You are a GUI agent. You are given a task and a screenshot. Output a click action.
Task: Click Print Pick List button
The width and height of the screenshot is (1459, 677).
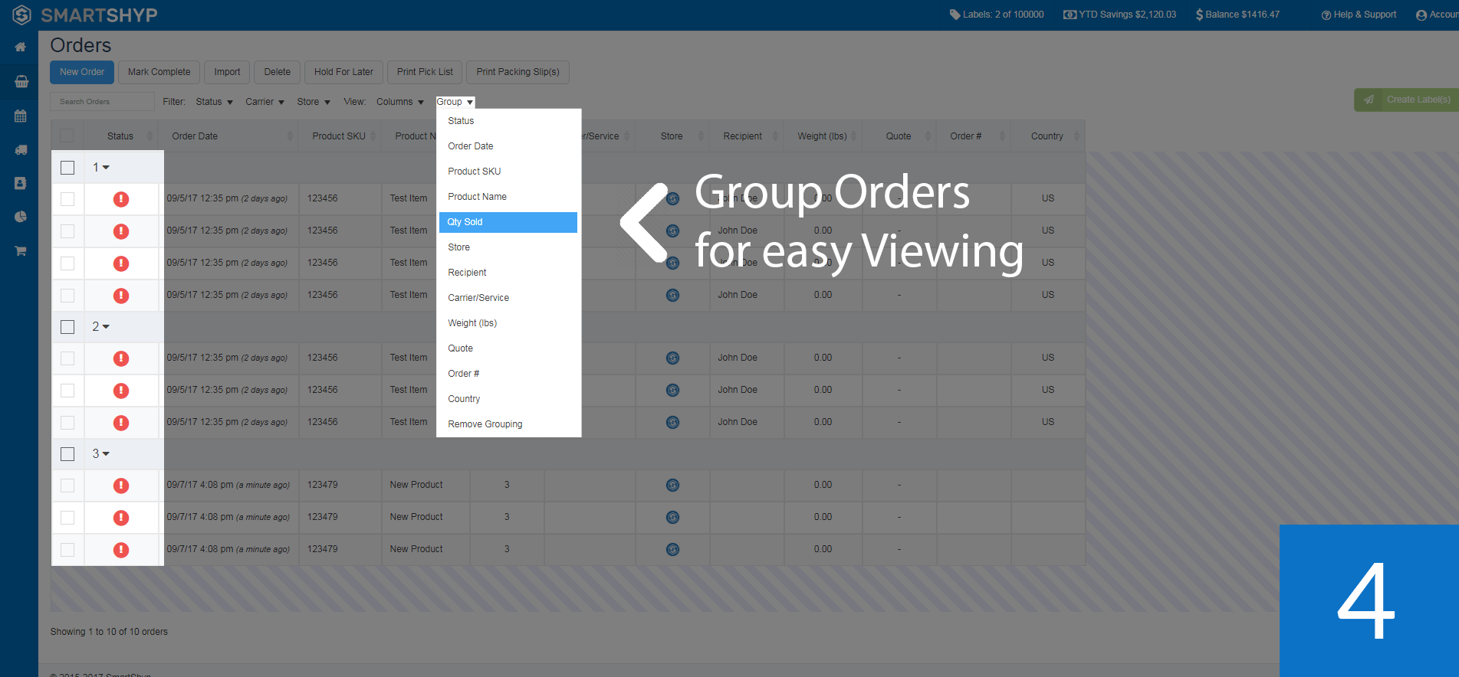coord(425,72)
